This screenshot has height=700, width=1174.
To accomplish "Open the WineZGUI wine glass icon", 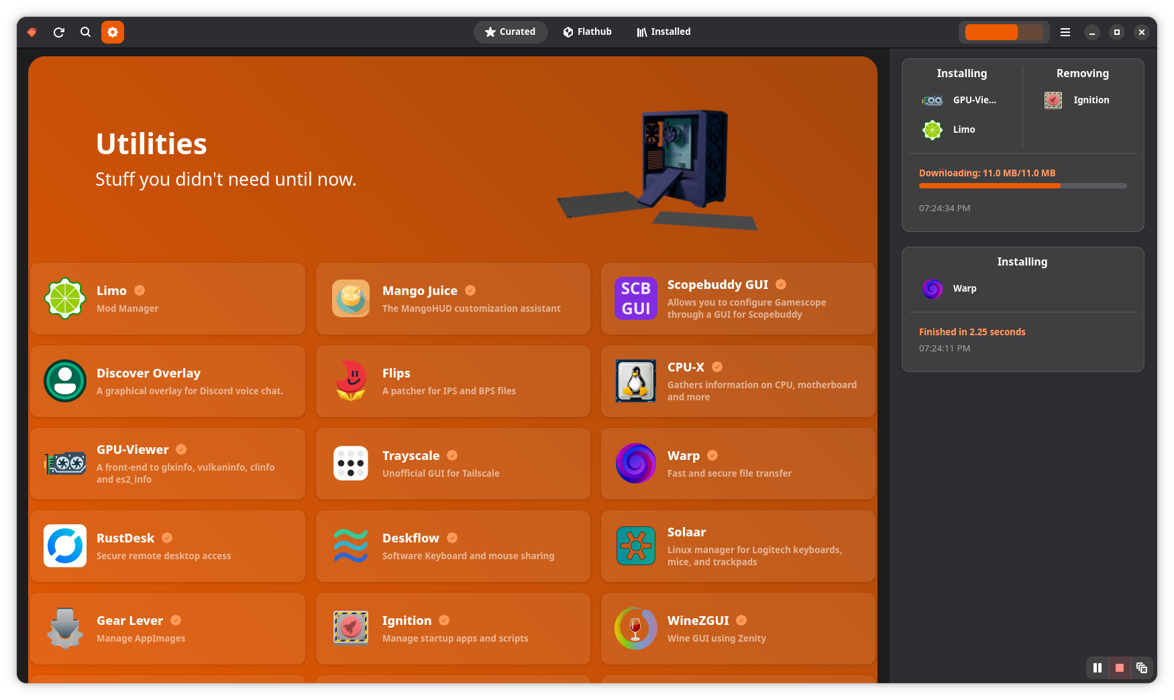I will [x=636, y=628].
